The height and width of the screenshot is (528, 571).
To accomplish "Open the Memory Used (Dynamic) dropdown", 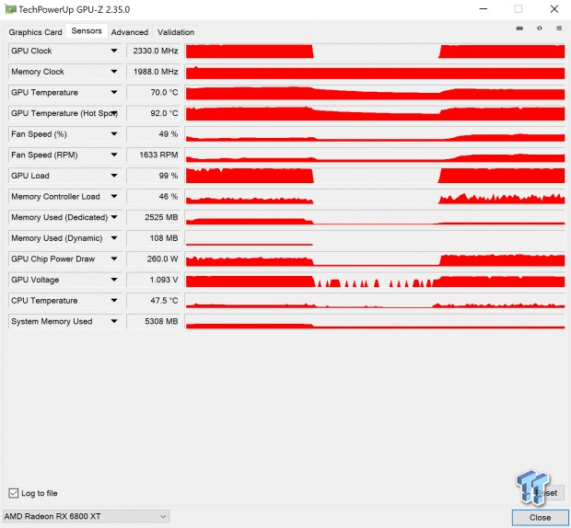I will point(114,238).
